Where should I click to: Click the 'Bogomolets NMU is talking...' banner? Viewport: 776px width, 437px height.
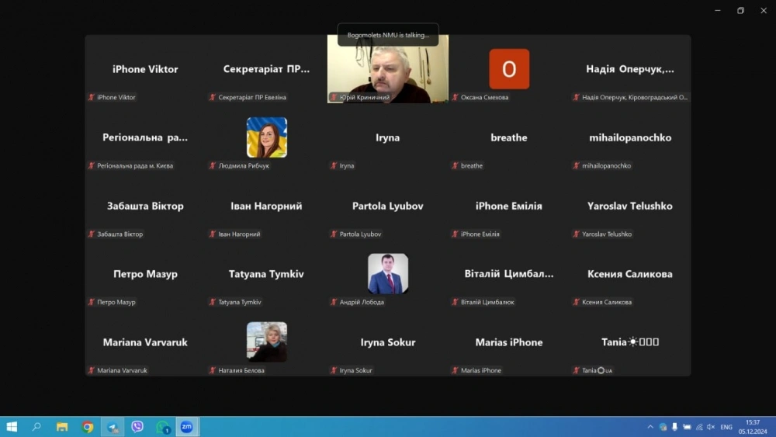(388, 35)
